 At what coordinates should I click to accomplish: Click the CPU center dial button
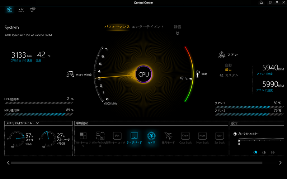point(144,74)
